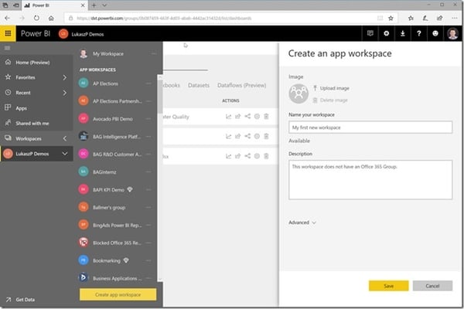
Task: Open the app launcher waffle icon
Action: point(8,33)
